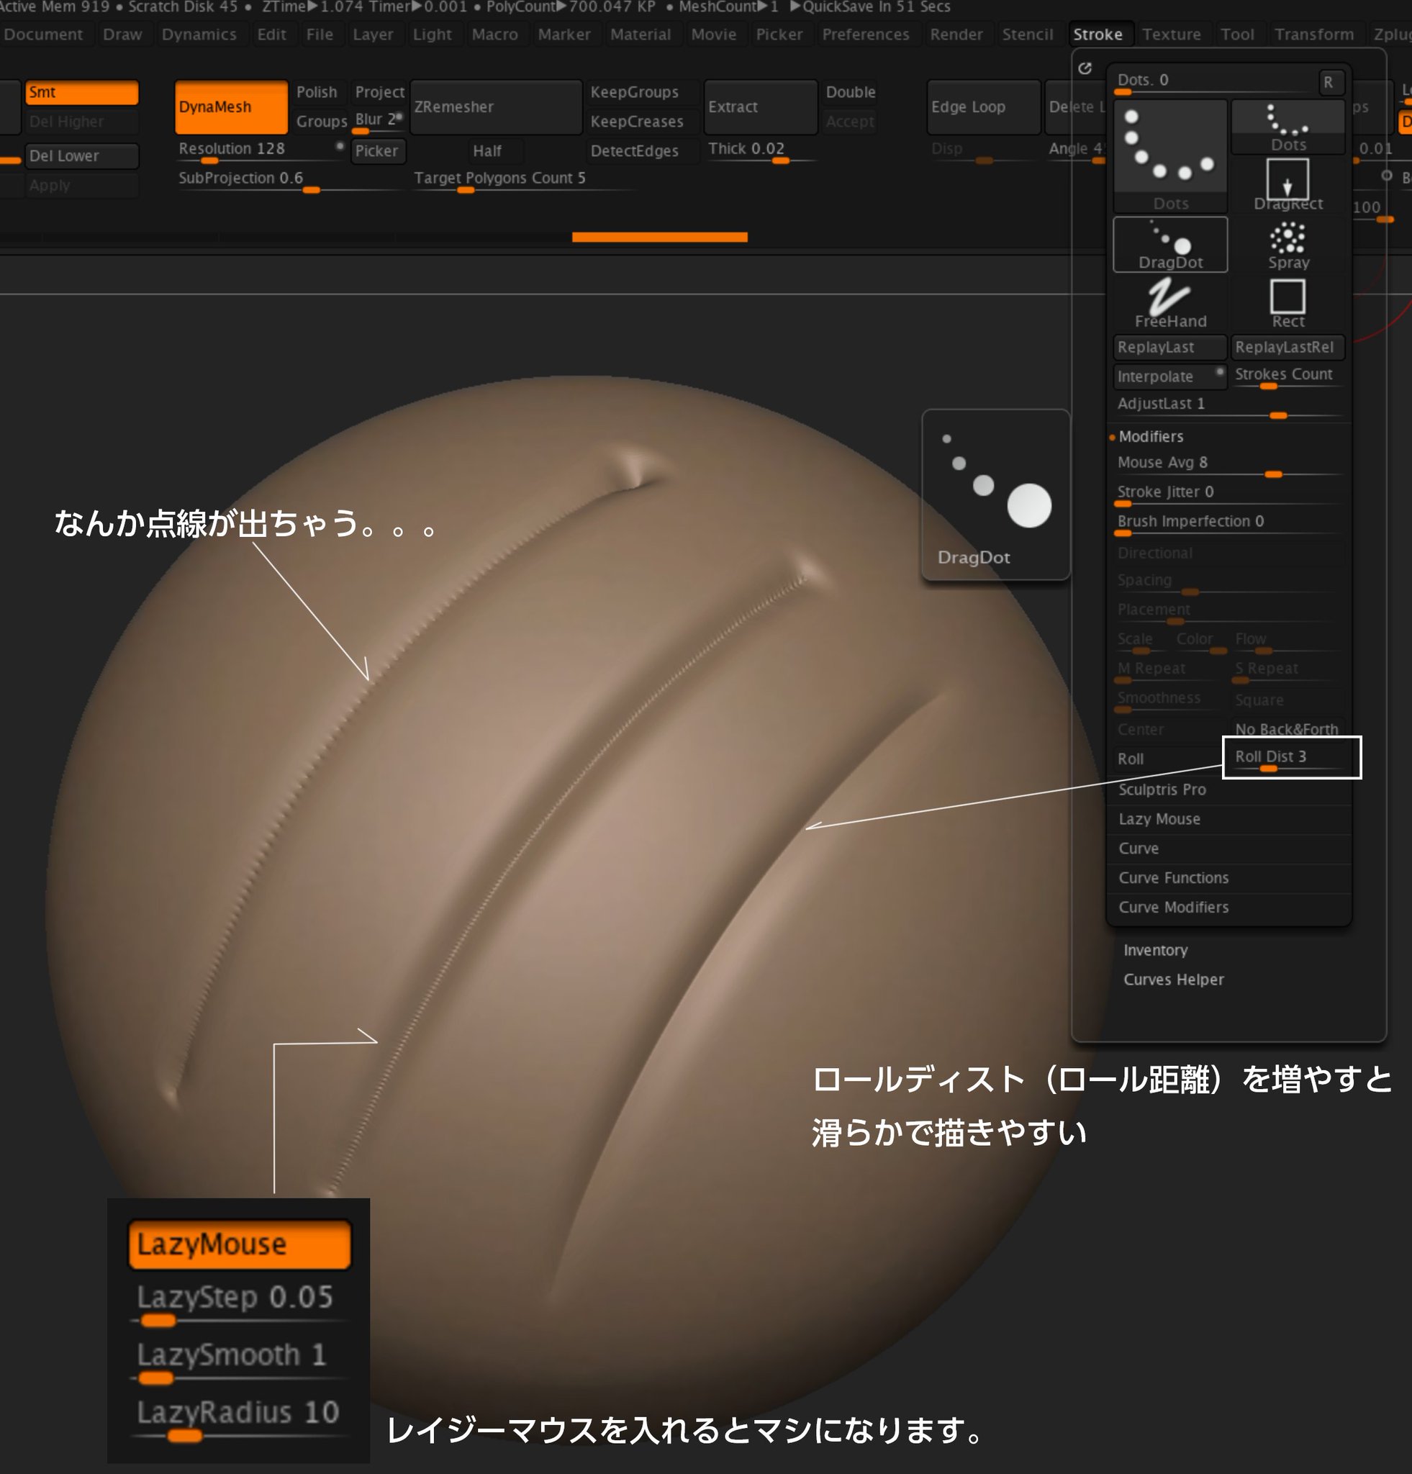Turn off the LazyMouse toggle
The width and height of the screenshot is (1412, 1474).
[x=239, y=1244]
